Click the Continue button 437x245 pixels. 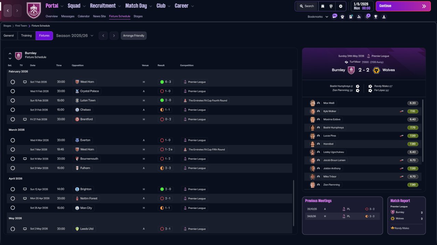[x=403, y=6]
